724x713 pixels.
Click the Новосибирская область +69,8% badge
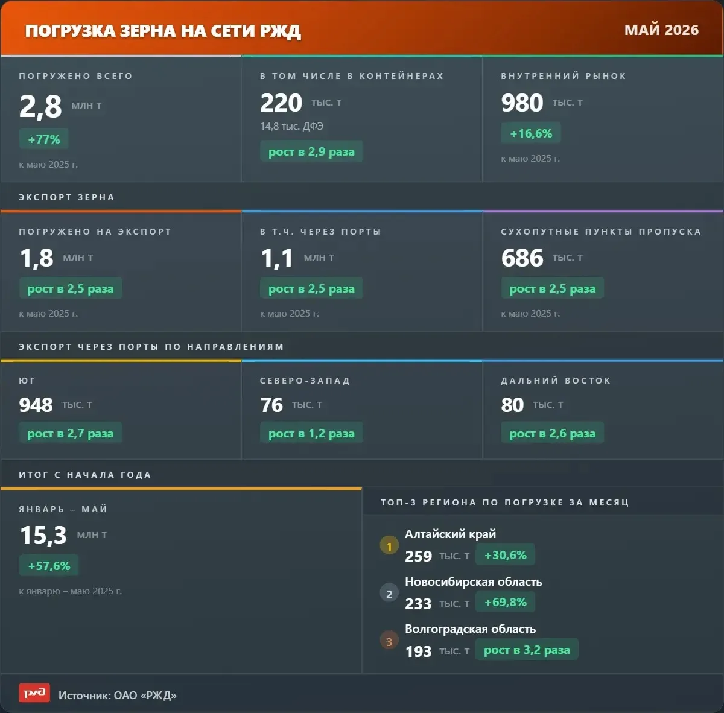click(506, 602)
